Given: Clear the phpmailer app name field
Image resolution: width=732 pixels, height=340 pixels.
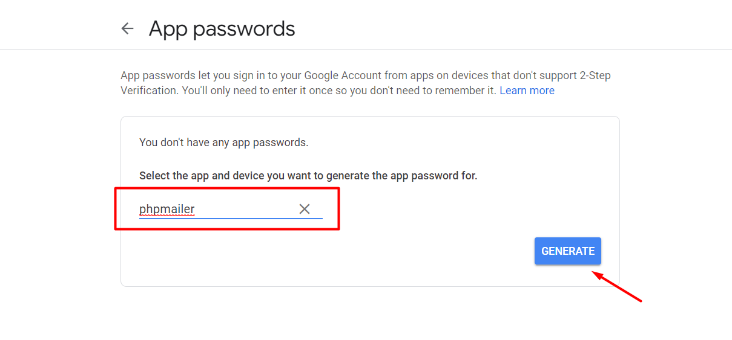Looking at the screenshot, I should pos(305,209).
